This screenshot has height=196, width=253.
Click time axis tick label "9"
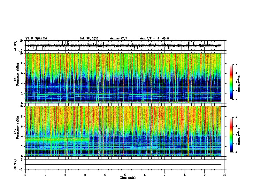pyautogui.click(x=204, y=175)
